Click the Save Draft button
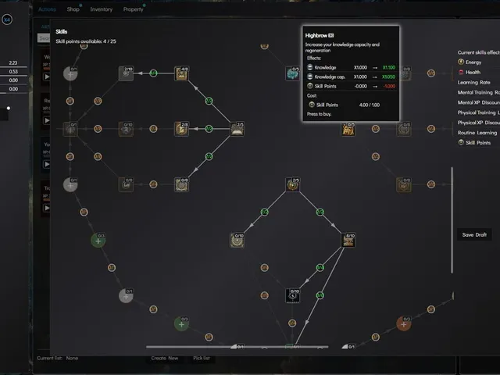The height and width of the screenshot is (375, 500). pos(474,234)
